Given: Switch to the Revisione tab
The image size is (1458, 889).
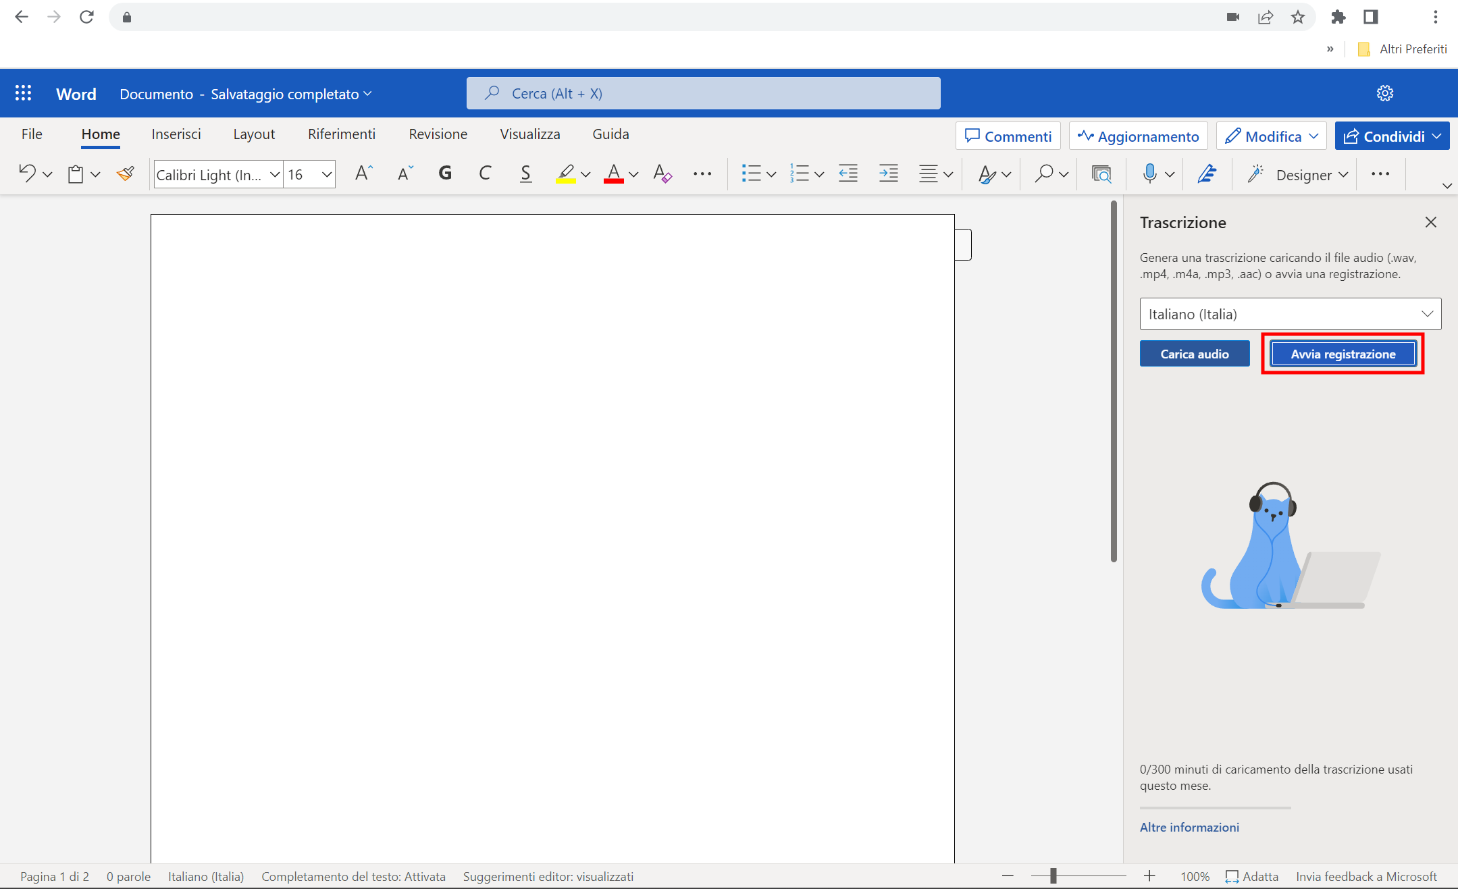Looking at the screenshot, I should coord(438,134).
